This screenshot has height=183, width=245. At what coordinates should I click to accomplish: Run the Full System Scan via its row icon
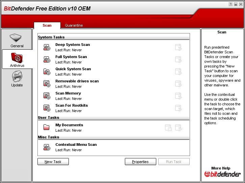pyautogui.click(x=178, y=59)
